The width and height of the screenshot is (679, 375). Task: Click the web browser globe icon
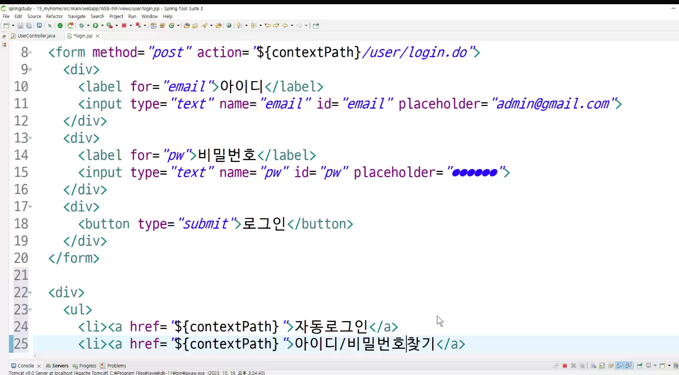pos(229,26)
